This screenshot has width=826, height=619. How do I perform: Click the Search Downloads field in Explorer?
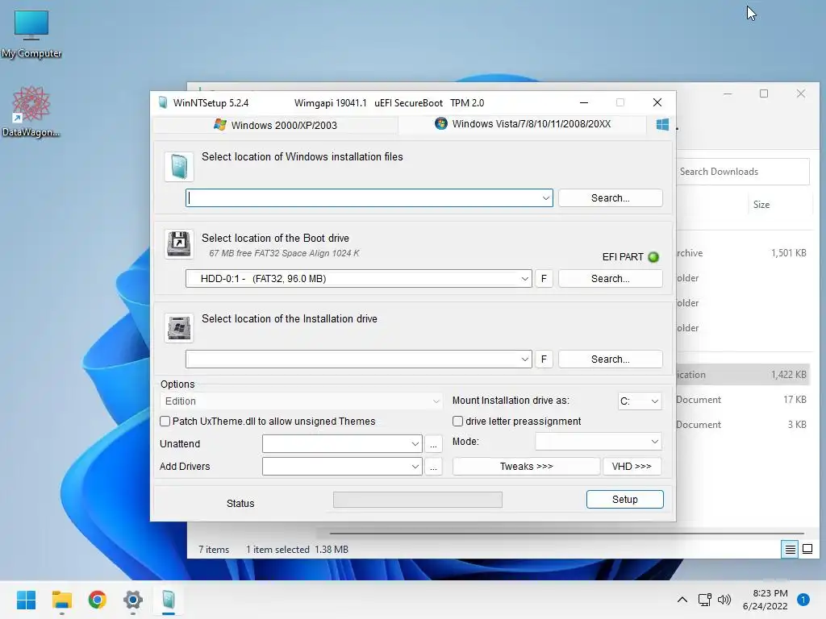(743, 172)
